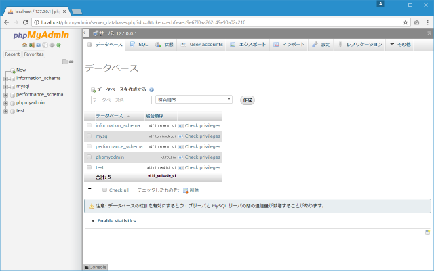Click database icon beside performance_schema in tree
This screenshot has width=434, height=271.
[x=12, y=95]
